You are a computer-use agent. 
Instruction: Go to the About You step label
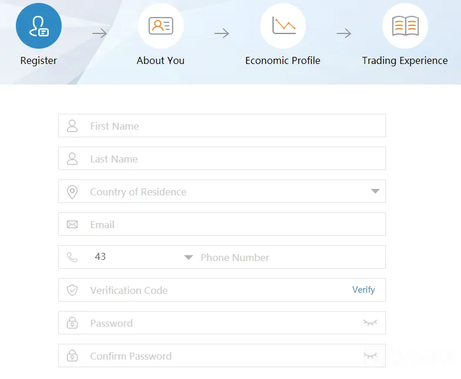coord(160,60)
